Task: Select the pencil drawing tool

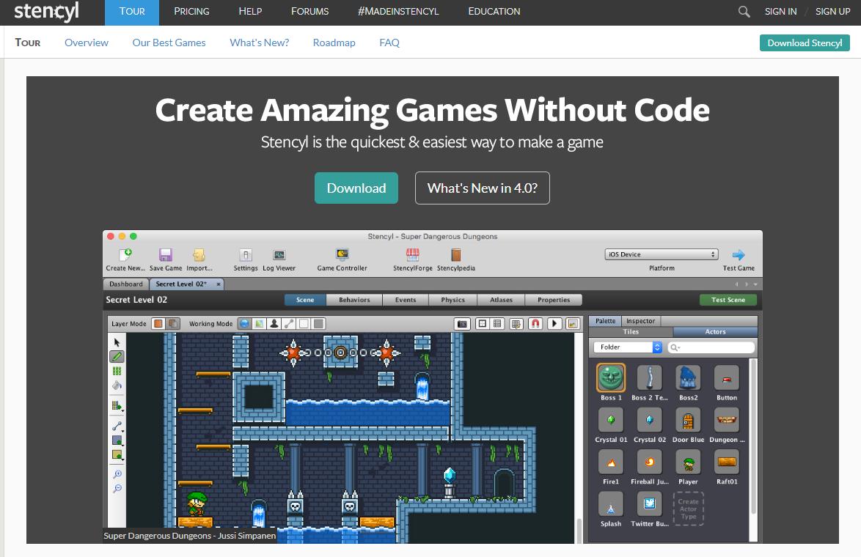Action: (x=117, y=357)
